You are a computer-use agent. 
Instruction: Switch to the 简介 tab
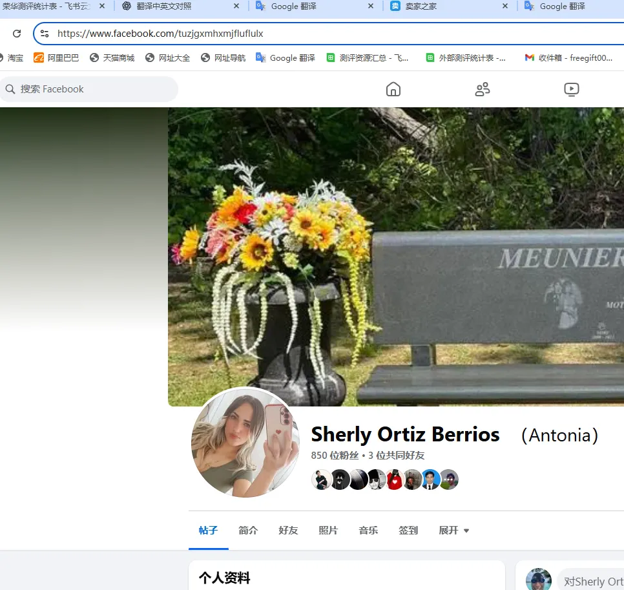(248, 531)
